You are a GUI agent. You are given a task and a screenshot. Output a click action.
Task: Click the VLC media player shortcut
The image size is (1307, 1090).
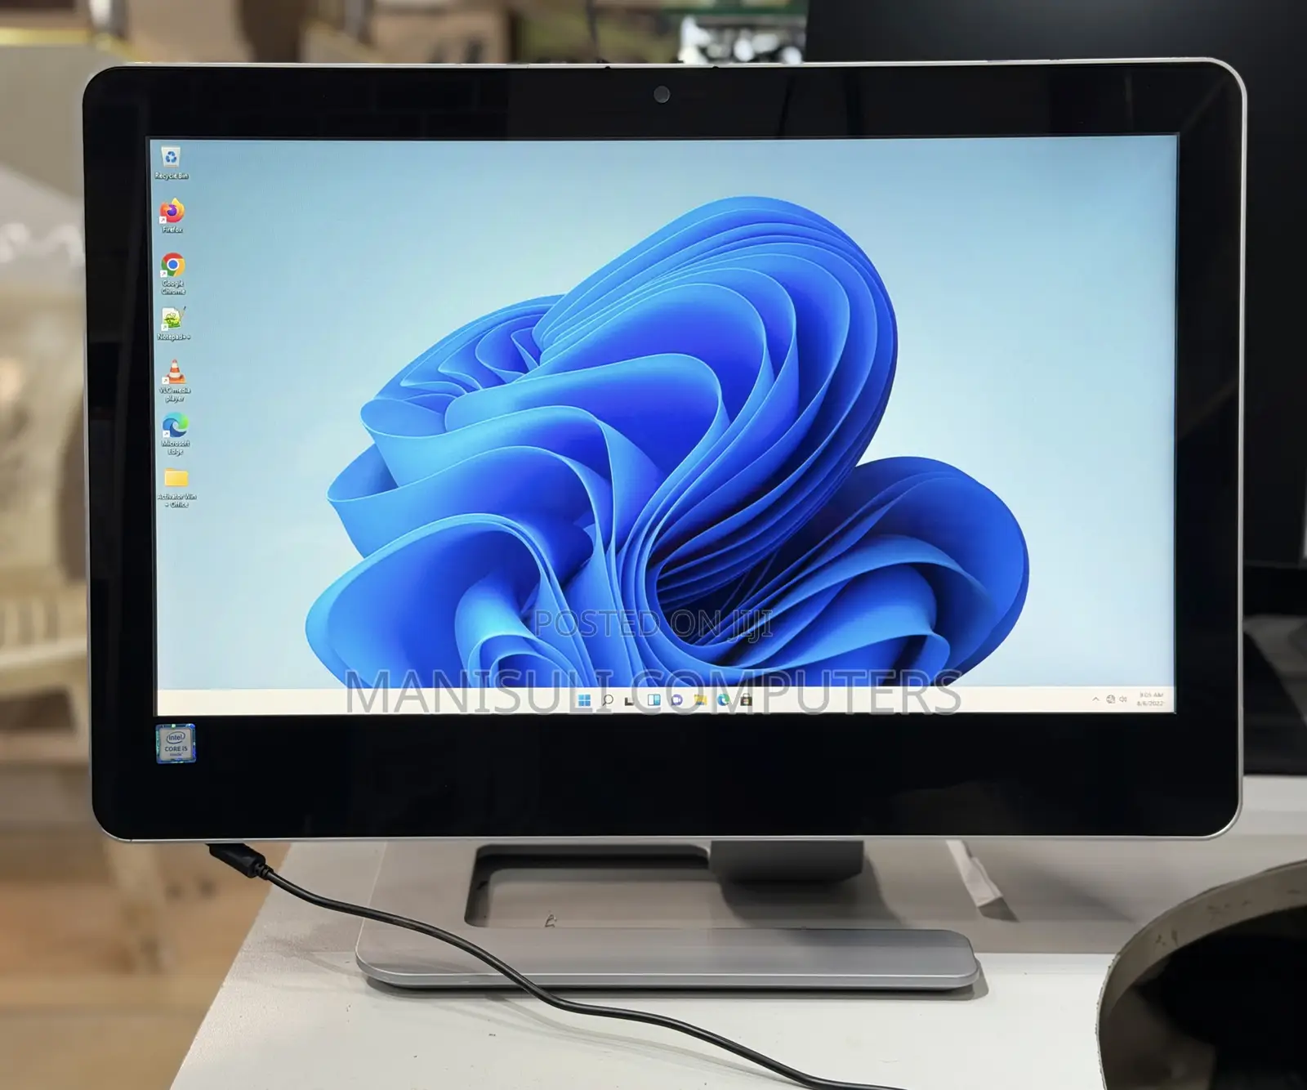click(175, 382)
